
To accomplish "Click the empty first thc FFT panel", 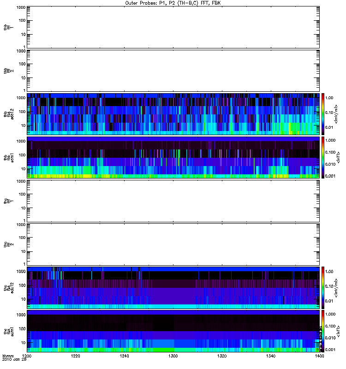I will click(x=173, y=201).
